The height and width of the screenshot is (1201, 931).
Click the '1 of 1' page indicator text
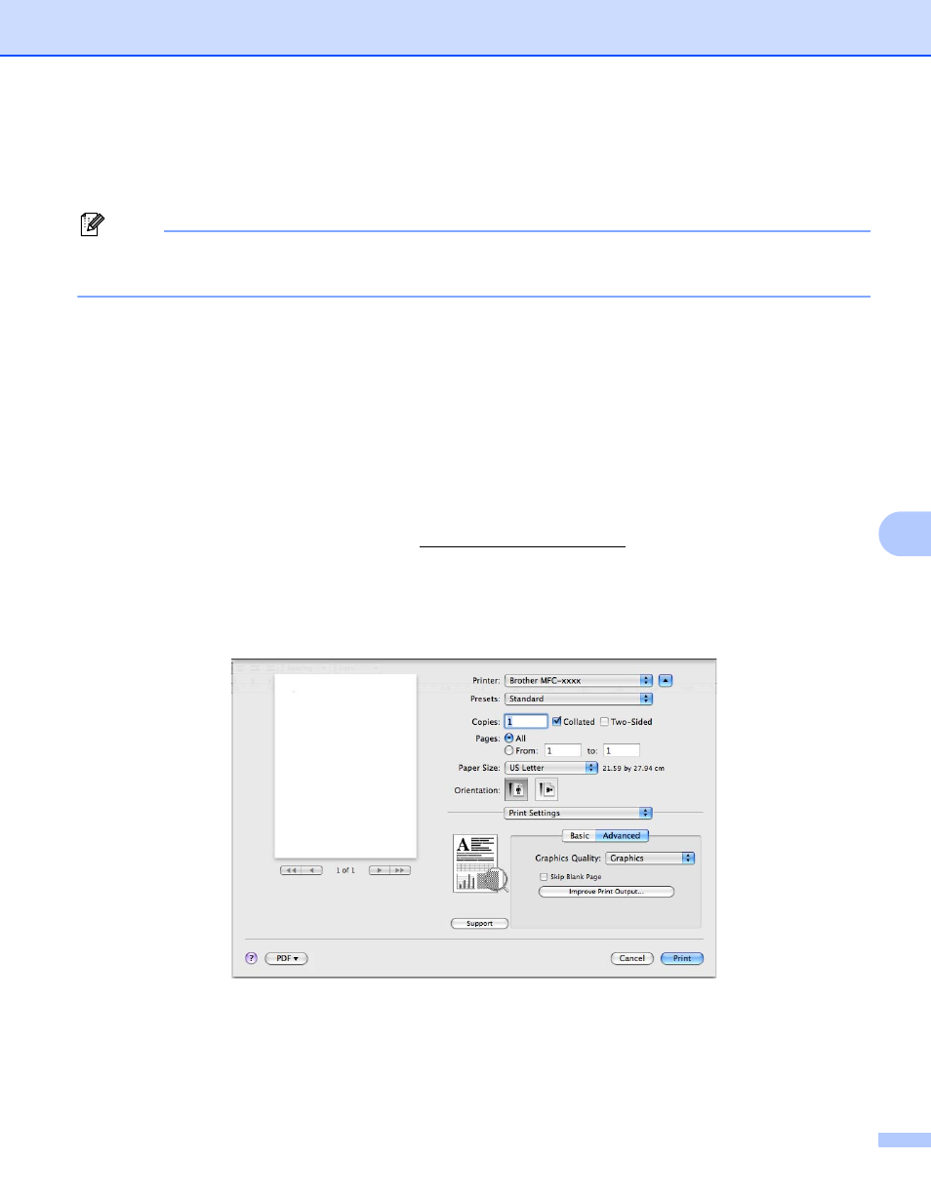[x=345, y=869]
